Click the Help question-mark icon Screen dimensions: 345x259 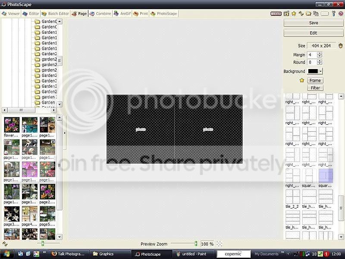click(341, 13)
